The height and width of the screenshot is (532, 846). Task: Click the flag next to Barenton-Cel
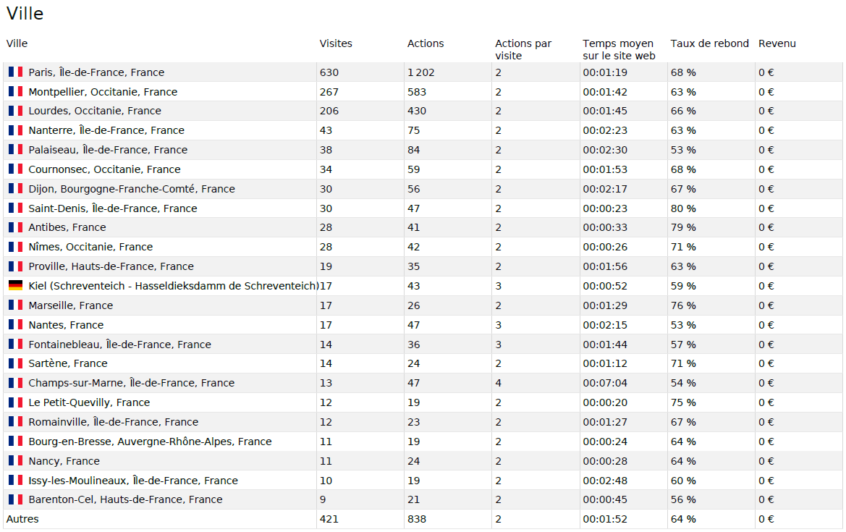coord(15,499)
